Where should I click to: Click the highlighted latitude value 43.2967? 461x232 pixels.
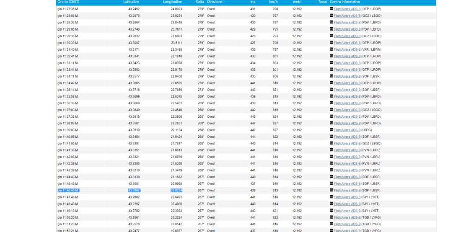[134, 191]
